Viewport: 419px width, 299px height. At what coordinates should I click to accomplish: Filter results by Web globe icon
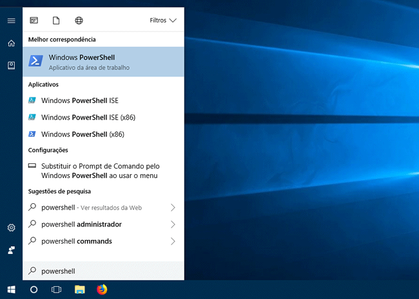(79, 21)
